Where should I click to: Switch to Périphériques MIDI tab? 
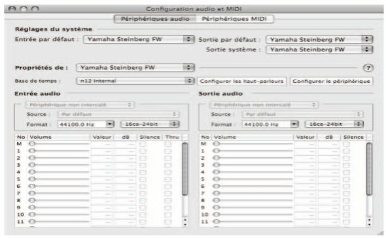coord(234,19)
